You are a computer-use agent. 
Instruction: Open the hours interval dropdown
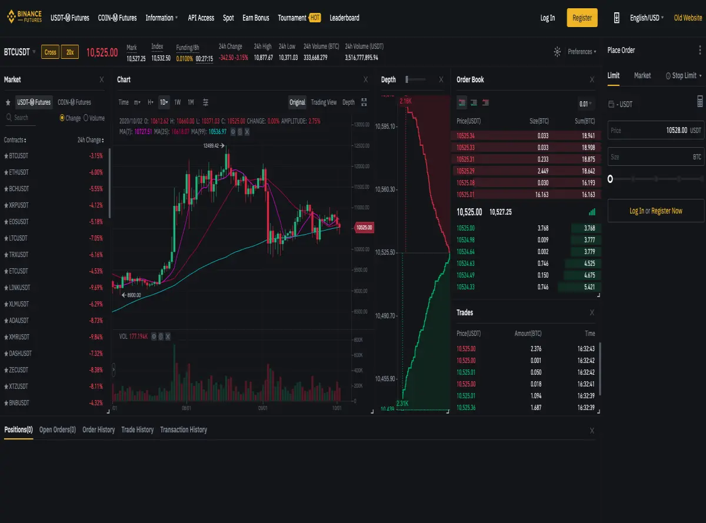(x=151, y=102)
